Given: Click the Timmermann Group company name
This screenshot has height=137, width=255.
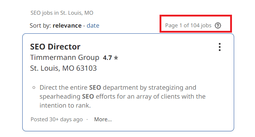Looking at the screenshot, I should 64,57.
